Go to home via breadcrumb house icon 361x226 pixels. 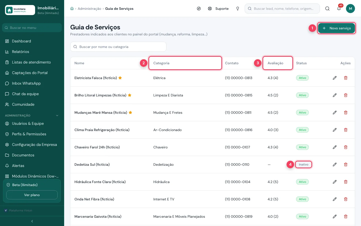(72, 9)
